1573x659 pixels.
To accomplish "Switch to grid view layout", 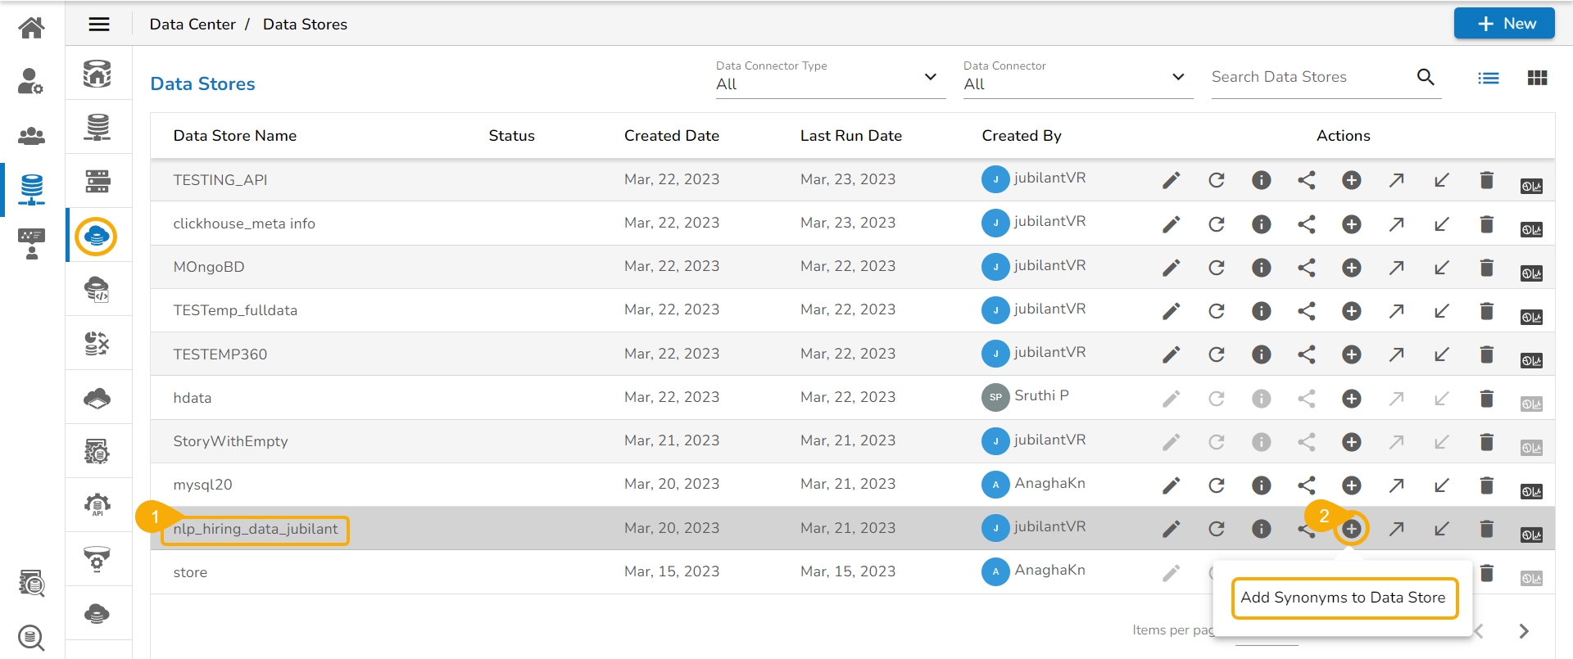I will point(1537,78).
